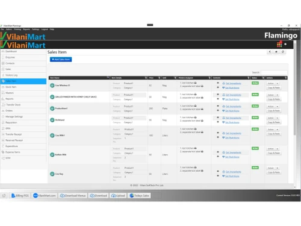Sort by the Price column header

pyautogui.click(x=154, y=78)
